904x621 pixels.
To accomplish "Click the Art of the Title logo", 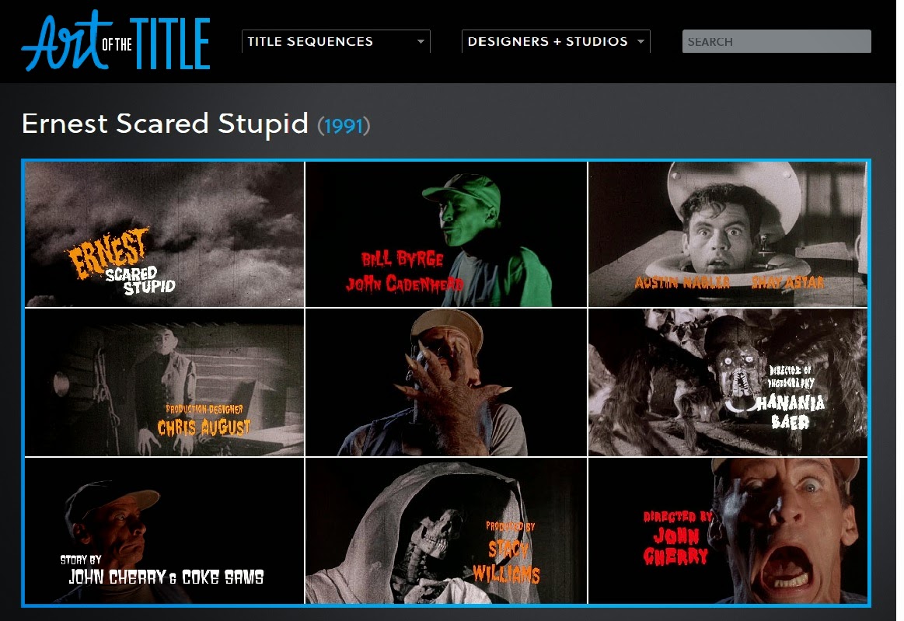I will (x=116, y=41).
